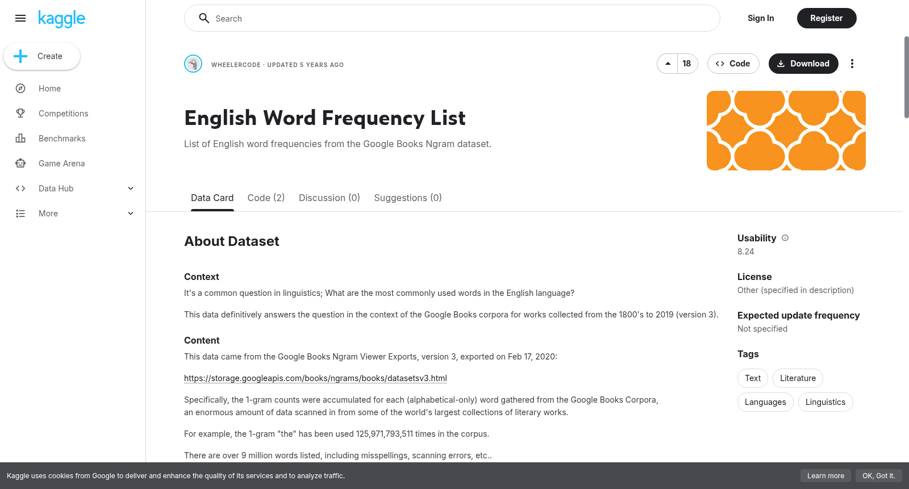Select the Linguistics tag
This screenshot has width=909, height=489.
[825, 402]
